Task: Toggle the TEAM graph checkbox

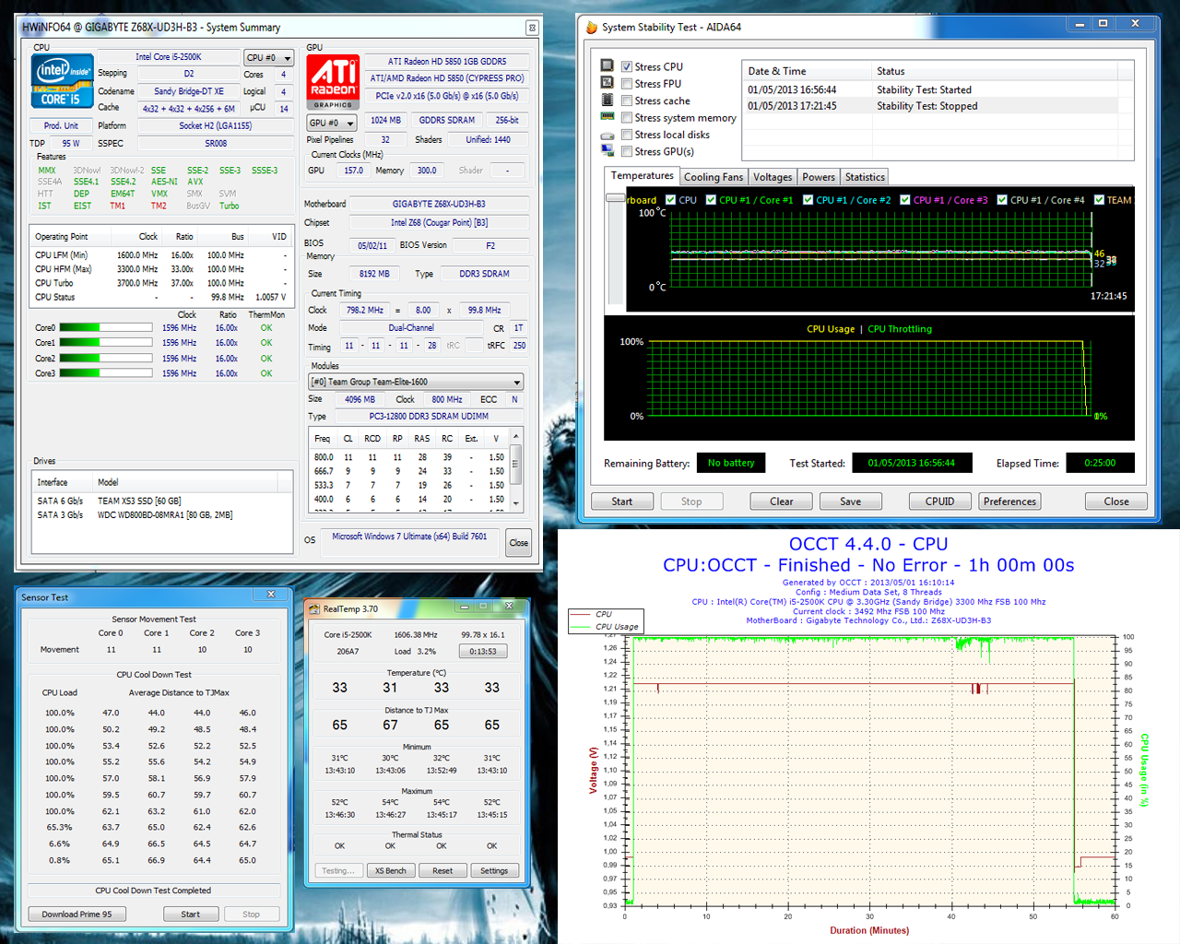Action: pos(1099,199)
